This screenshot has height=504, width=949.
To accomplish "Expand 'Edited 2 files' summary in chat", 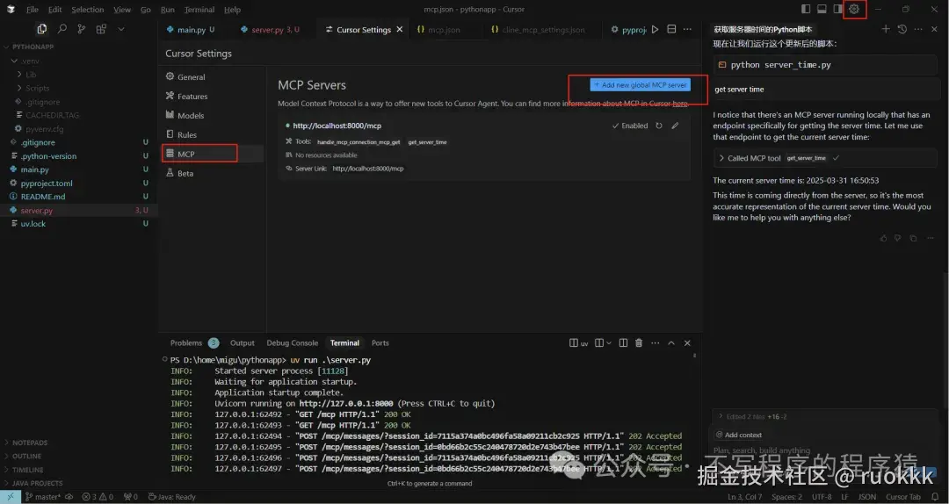I will pyautogui.click(x=752, y=417).
